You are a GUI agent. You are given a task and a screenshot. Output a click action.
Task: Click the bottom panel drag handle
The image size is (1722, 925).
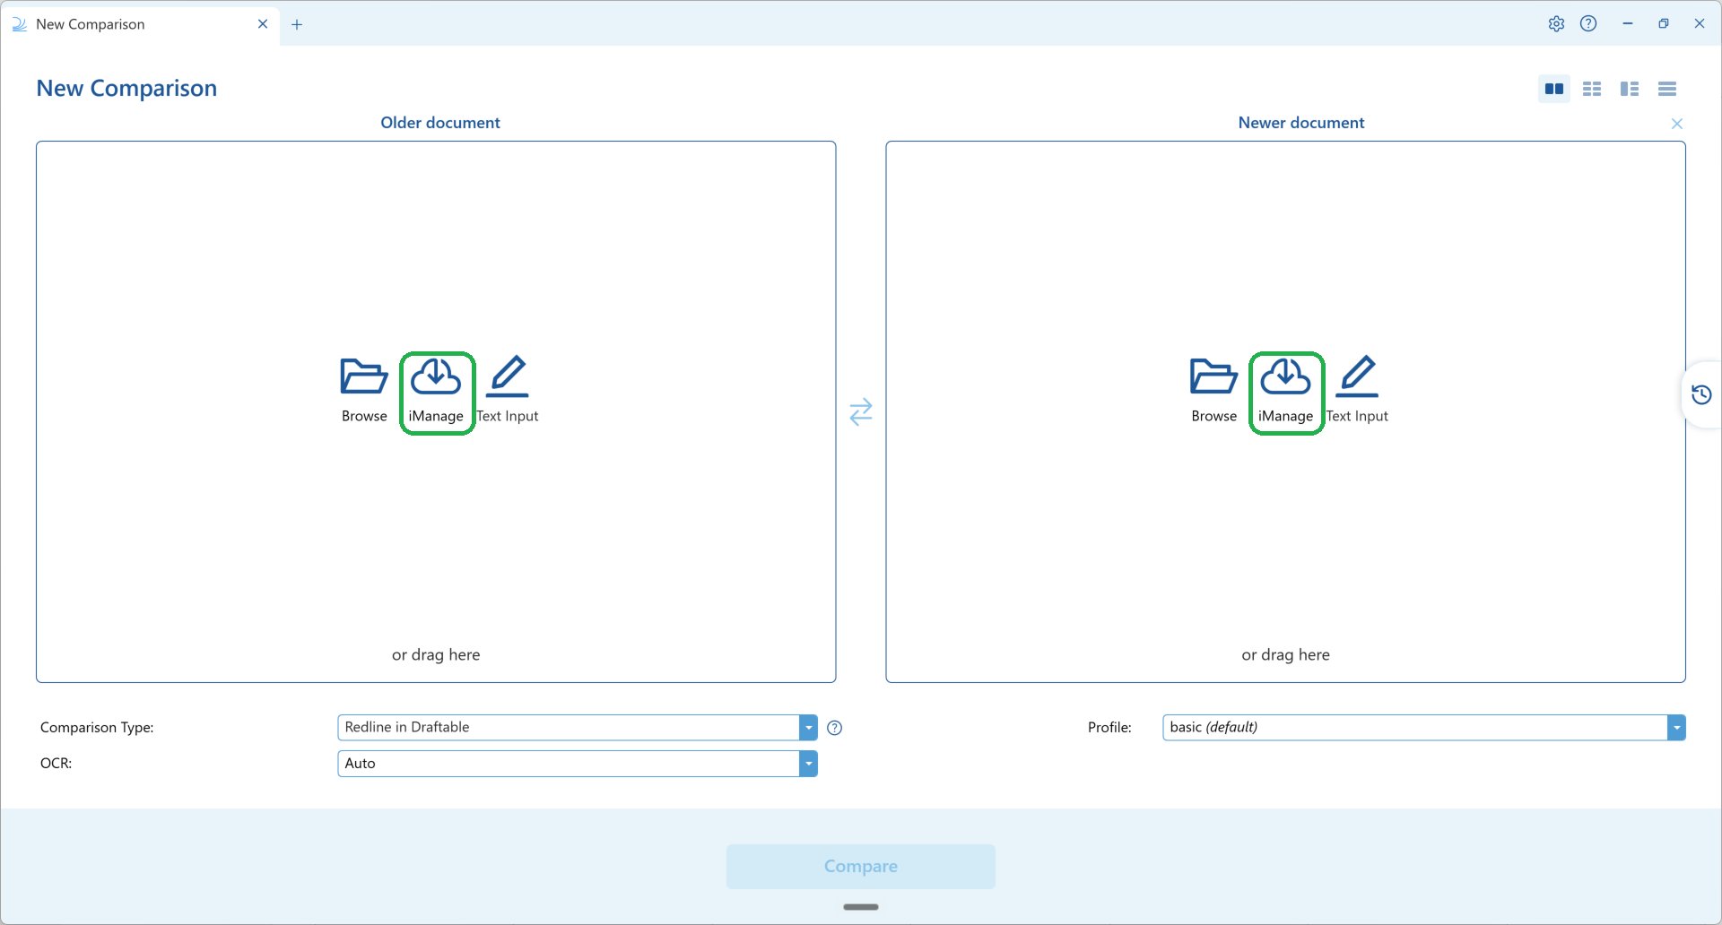point(861,907)
